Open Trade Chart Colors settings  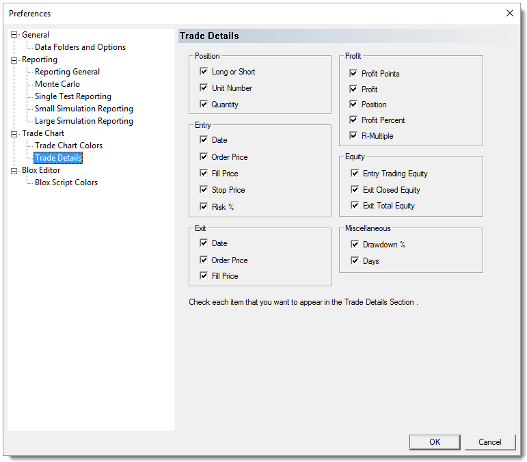[68, 146]
